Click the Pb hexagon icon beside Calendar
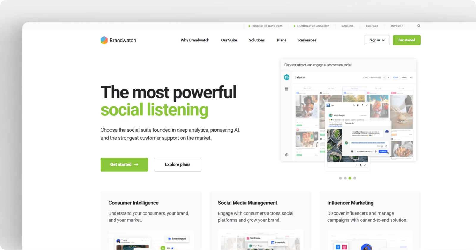This screenshot has height=250, width=476. tap(287, 77)
